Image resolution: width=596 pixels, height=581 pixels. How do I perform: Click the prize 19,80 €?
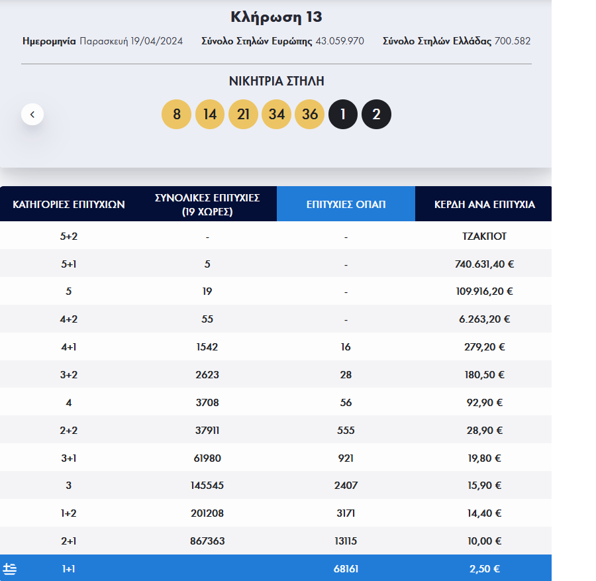(x=484, y=458)
